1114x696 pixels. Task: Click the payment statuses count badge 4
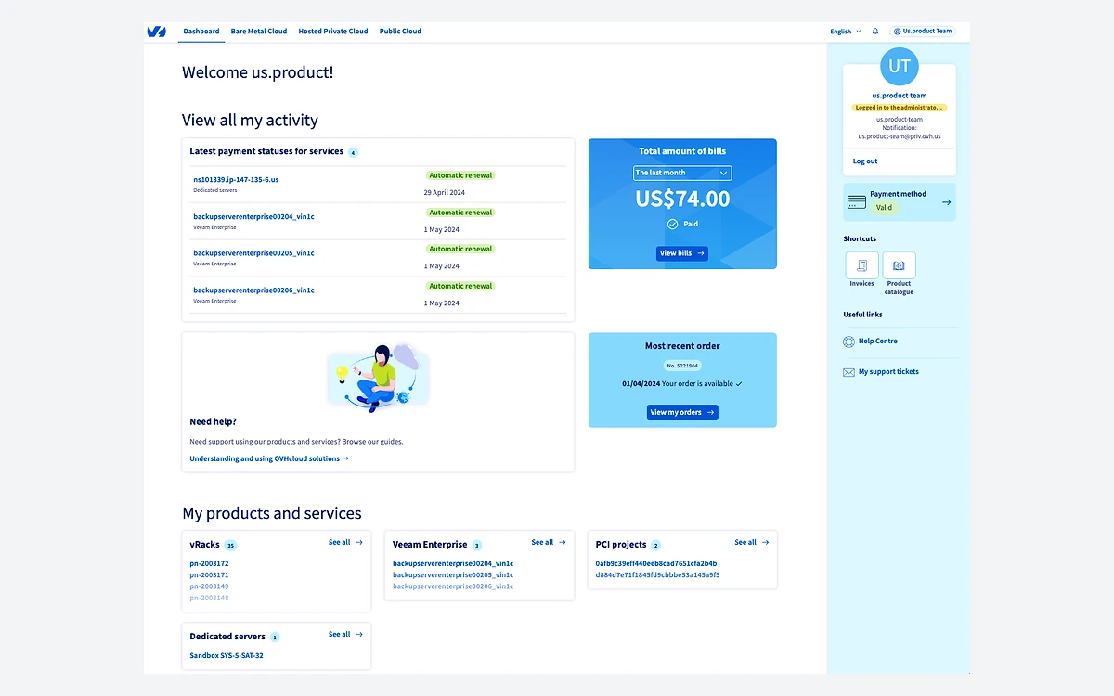[353, 152]
